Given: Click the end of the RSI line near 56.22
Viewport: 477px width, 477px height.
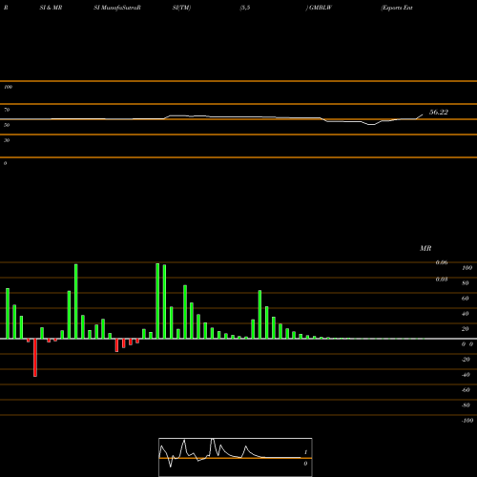Looking at the screenshot, I should pos(423,114).
